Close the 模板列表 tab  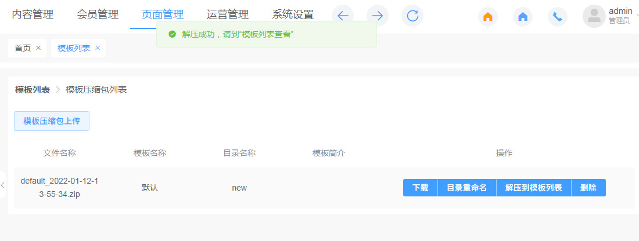[98, 48]
